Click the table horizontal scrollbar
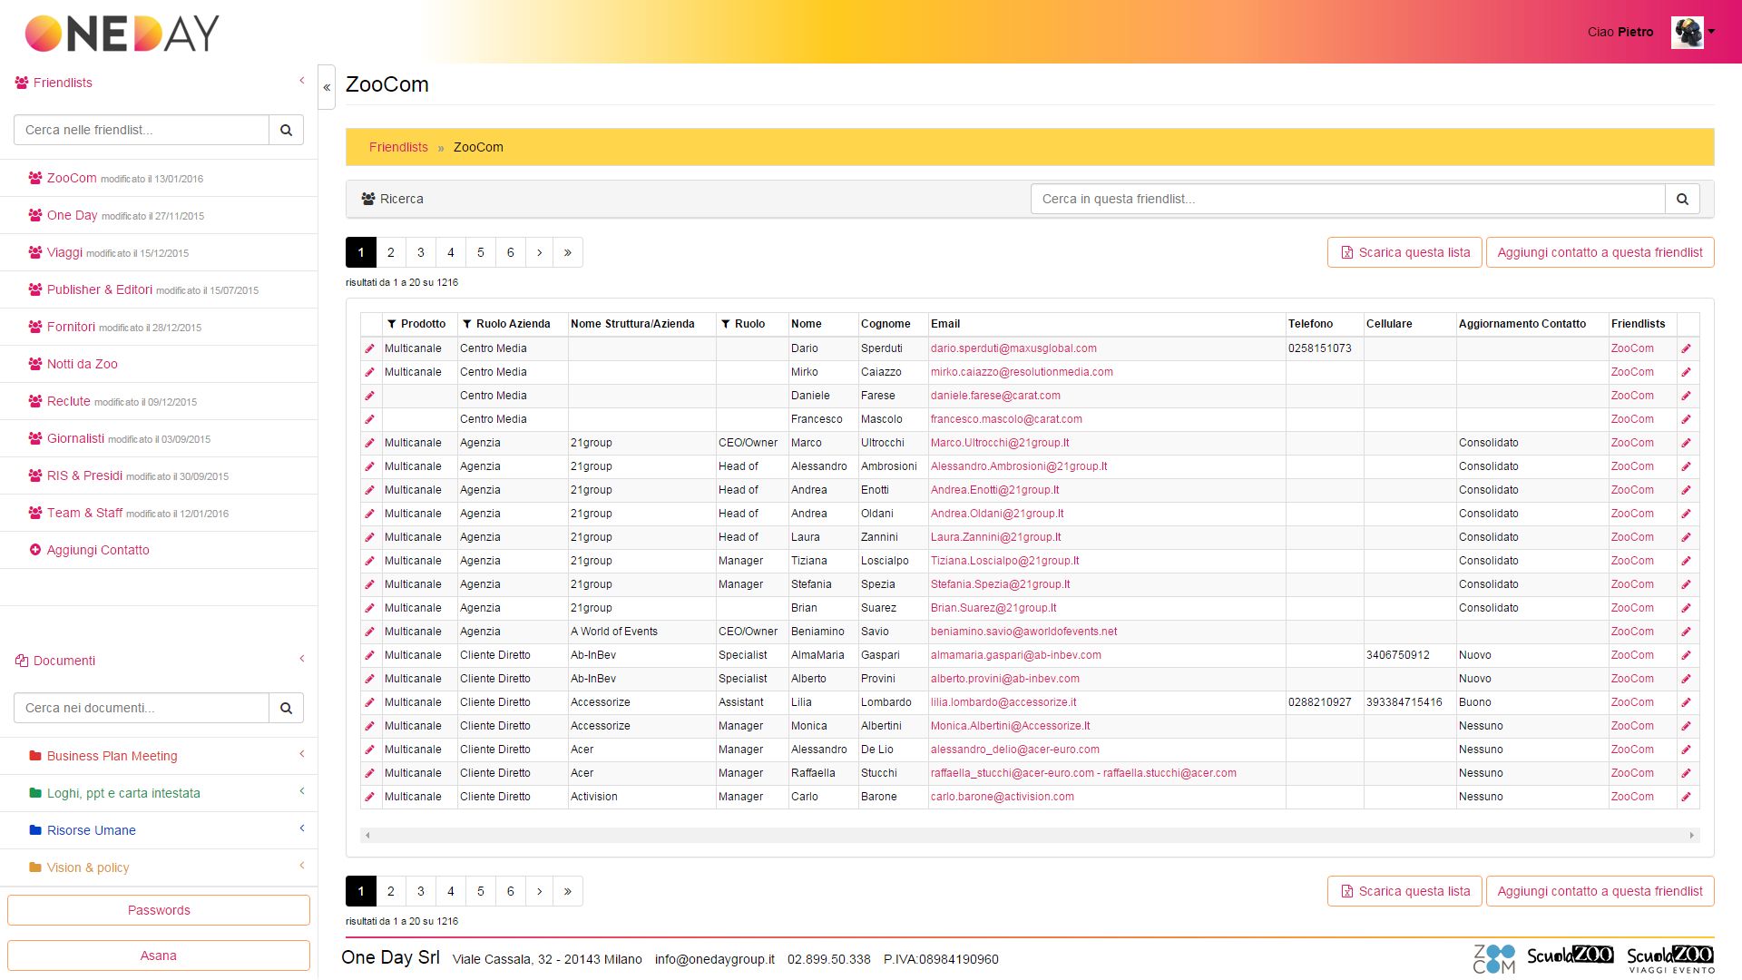Image resolution: width=1742 pixels, height=980 pixels. point(1030,835)
